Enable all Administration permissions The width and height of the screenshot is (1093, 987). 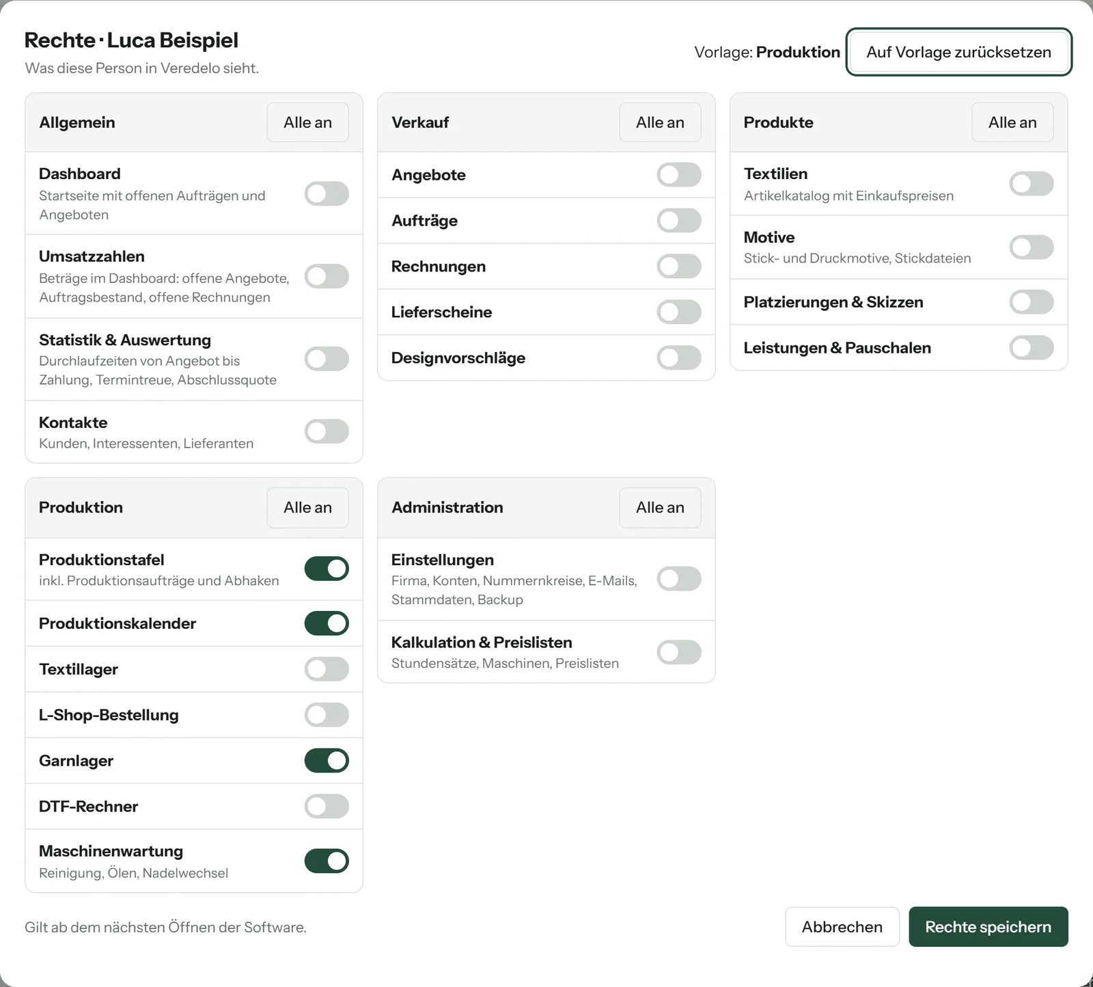tap(660, 507)
